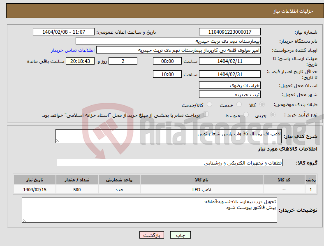324x246 pixels.
Task: Click the need date cell 1404/02/15
Action: pyautogui.click(x=35, y=190)
